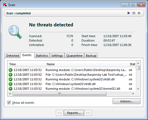Viewport: 148px width, 120px height.
Task: Select row Running module: C:\Windows\system32\ntdll.dll
Action: 72,79
